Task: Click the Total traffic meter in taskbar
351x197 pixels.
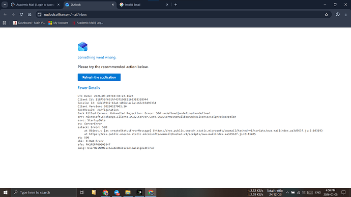Action: coord(275,192)
